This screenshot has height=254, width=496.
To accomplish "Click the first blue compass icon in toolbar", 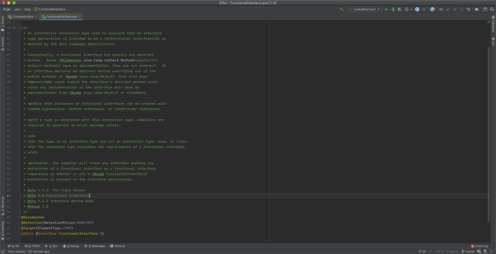I will click(x=417, y=9).
